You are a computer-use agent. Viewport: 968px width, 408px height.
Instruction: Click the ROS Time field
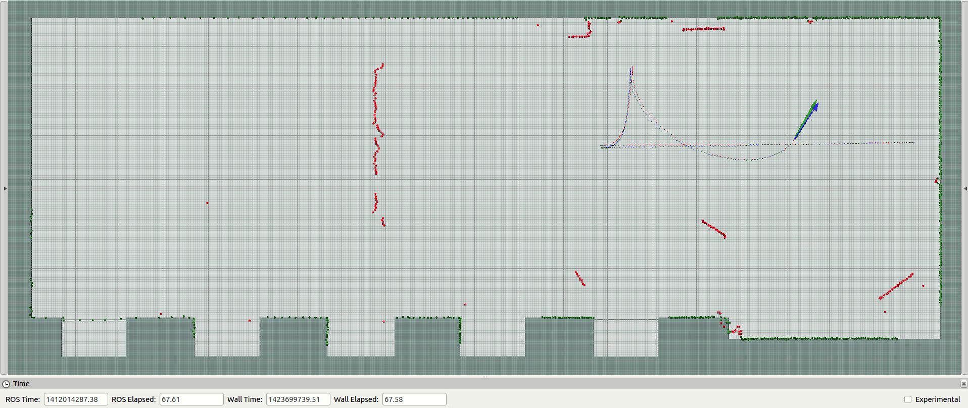click(76, 399)
